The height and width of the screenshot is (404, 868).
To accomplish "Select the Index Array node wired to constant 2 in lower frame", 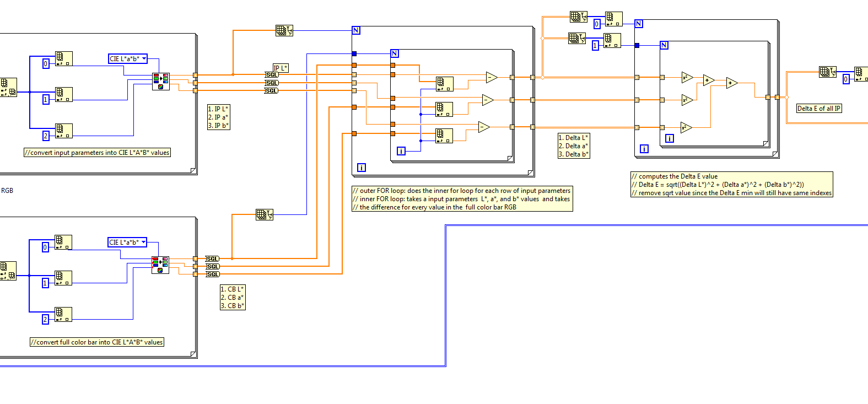I will [63, 314].
